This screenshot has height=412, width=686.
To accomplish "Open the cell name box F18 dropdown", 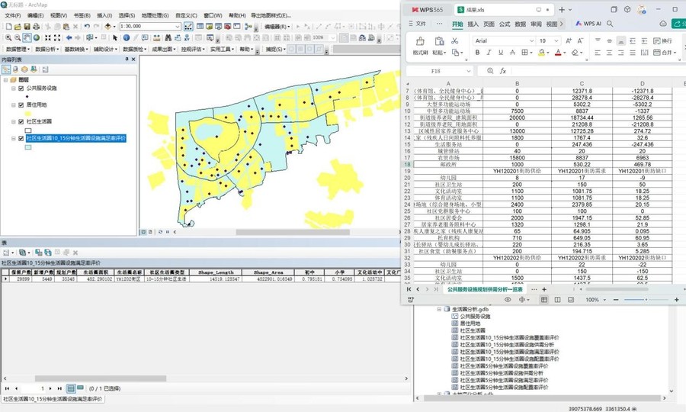I will tap(469, 71).
